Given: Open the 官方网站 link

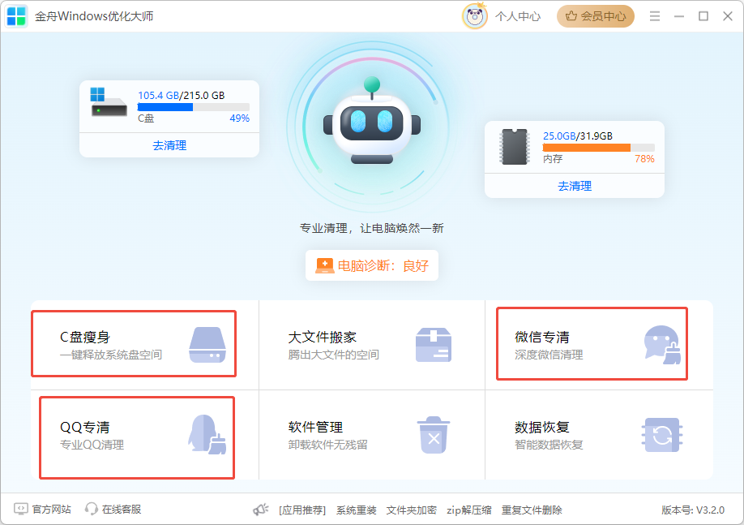Looking at the screenshot, I should pos(51,510).
